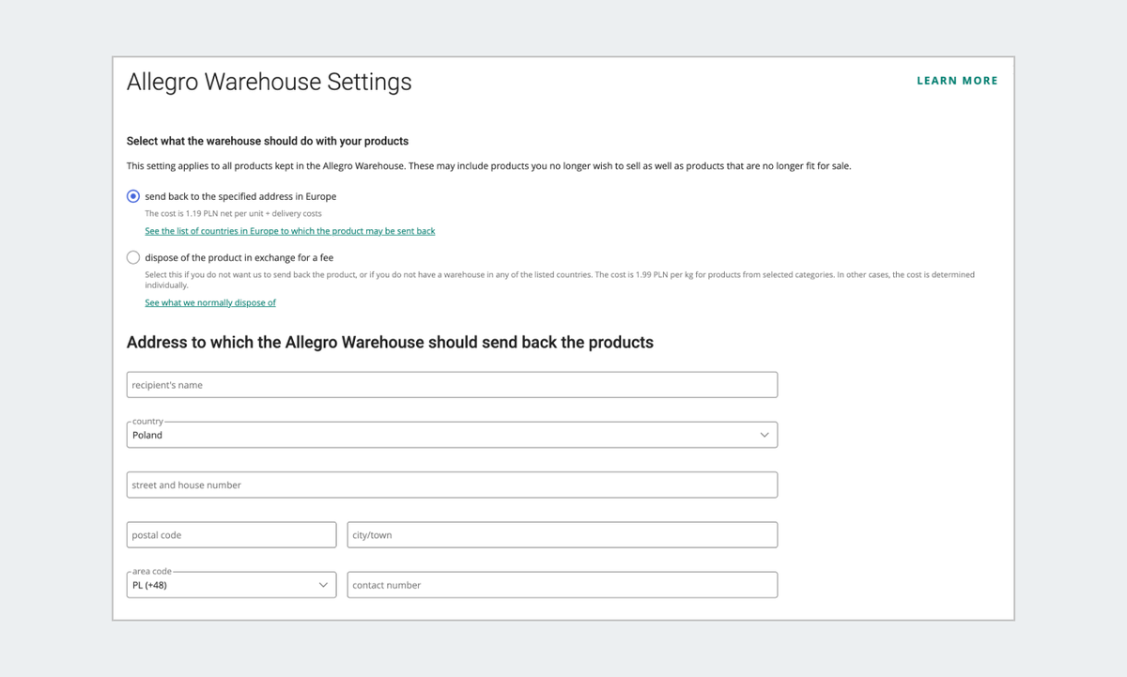Open the country dropdown showing Poland

(441, 435)
